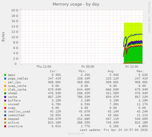152x137 pixels.
Task: Click the apps average value 5.94G
Action: coord(114,75)
